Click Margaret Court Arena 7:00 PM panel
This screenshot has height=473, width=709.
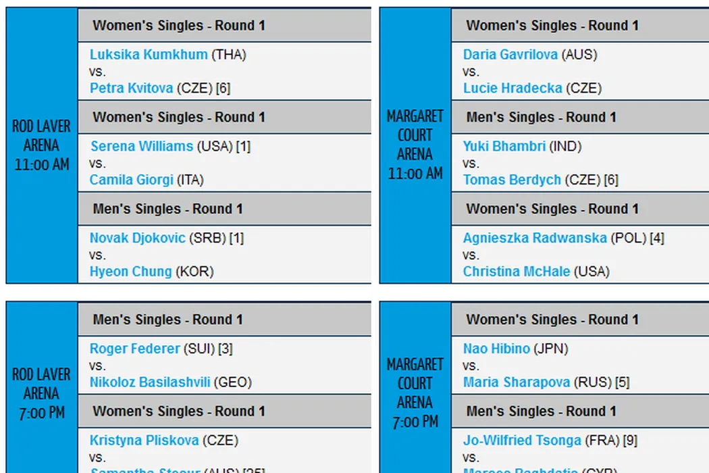[x=415, y=392]
